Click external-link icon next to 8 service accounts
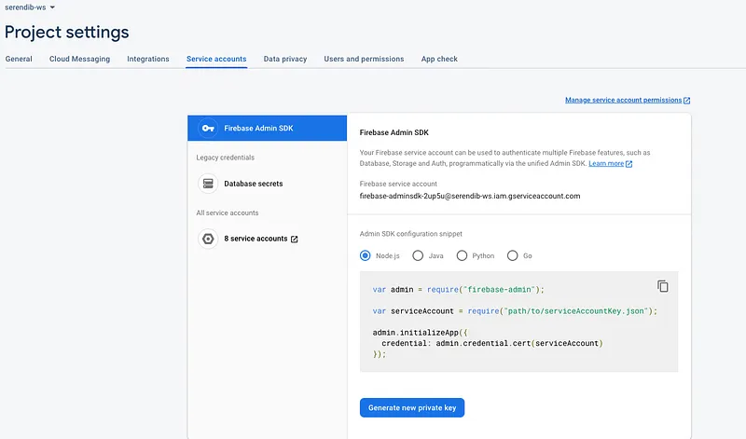This screenshot has width=746, height=439. (294, 240)
